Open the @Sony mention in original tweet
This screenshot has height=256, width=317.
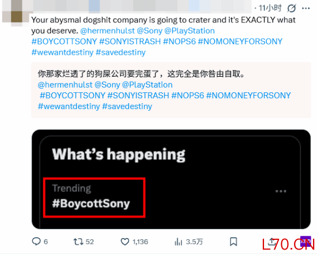coord(150,31)
